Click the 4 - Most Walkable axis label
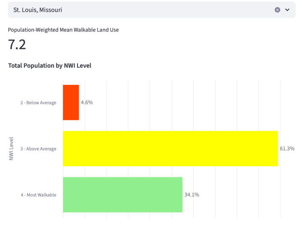302x226 pixels. pyautogui.click(x=38, y=195)
